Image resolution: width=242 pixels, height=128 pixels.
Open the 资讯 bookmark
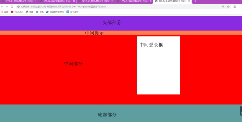point(40,12)
